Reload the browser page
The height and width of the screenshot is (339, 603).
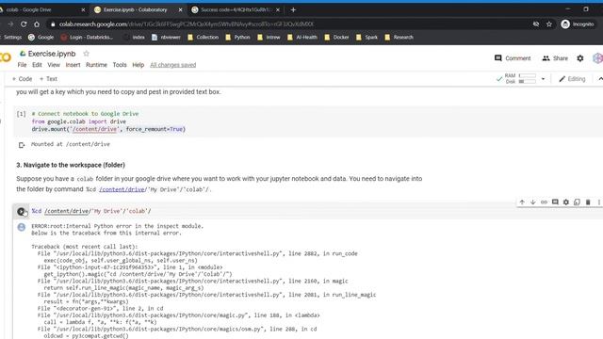pos(24,24)
